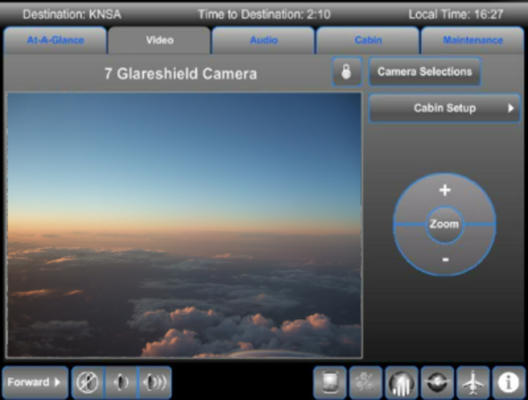Click the bar graph icon in bottom bar
This screenshot has width=528, height=400.
(x=402, y=383)
